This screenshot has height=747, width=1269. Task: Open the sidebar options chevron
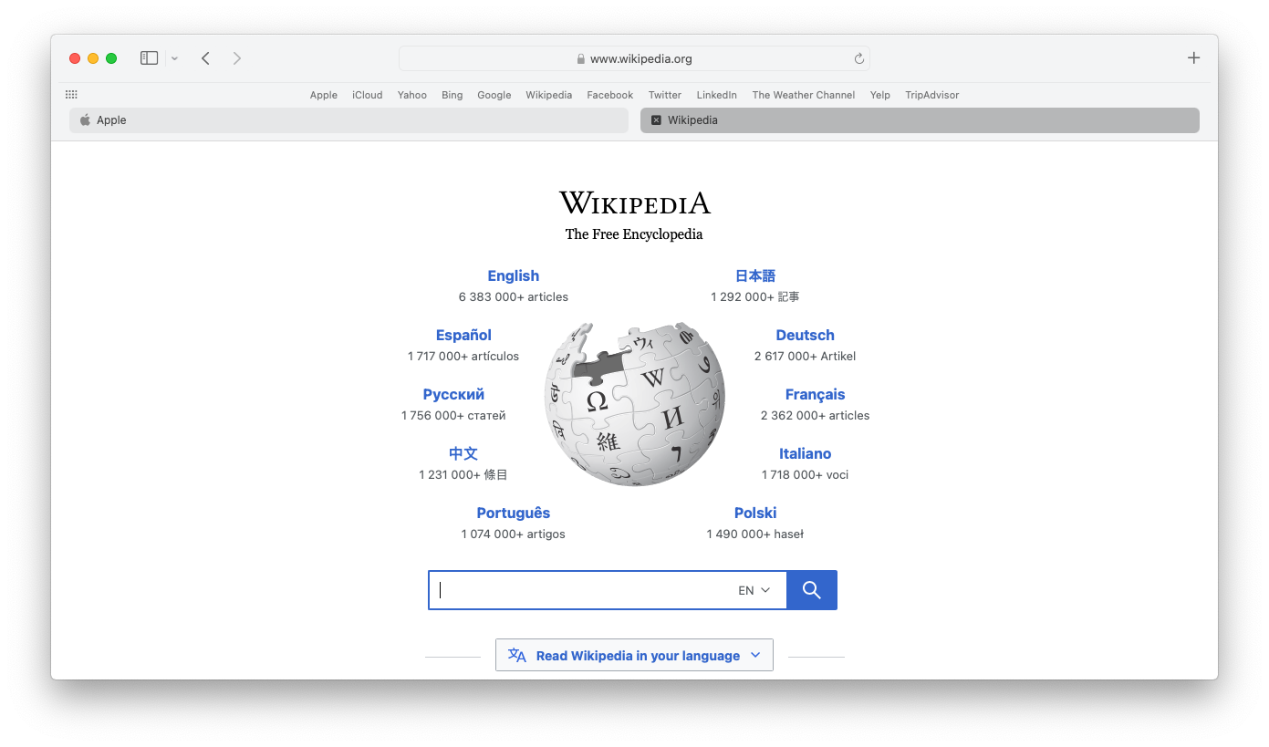pyautogui.click(x=174, y=58)
